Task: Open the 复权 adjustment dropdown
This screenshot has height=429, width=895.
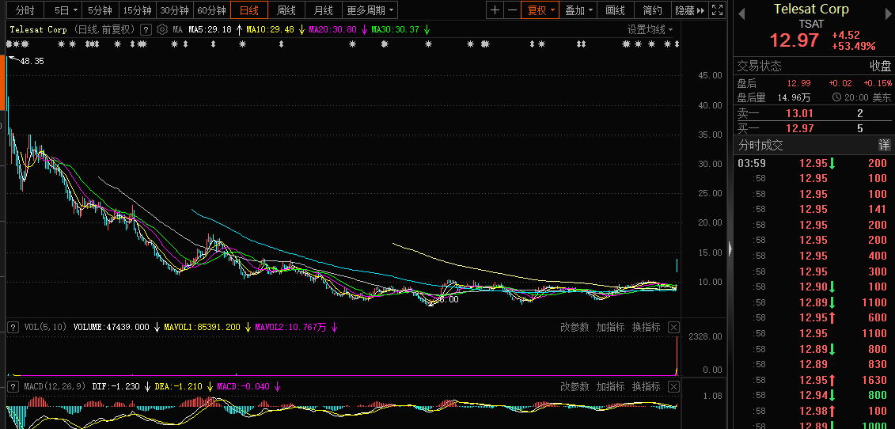Action: [540, 10]
